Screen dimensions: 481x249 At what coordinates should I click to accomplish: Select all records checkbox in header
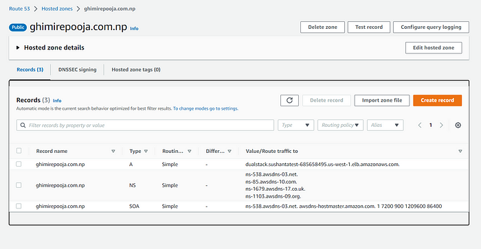[x=19, y=151]
